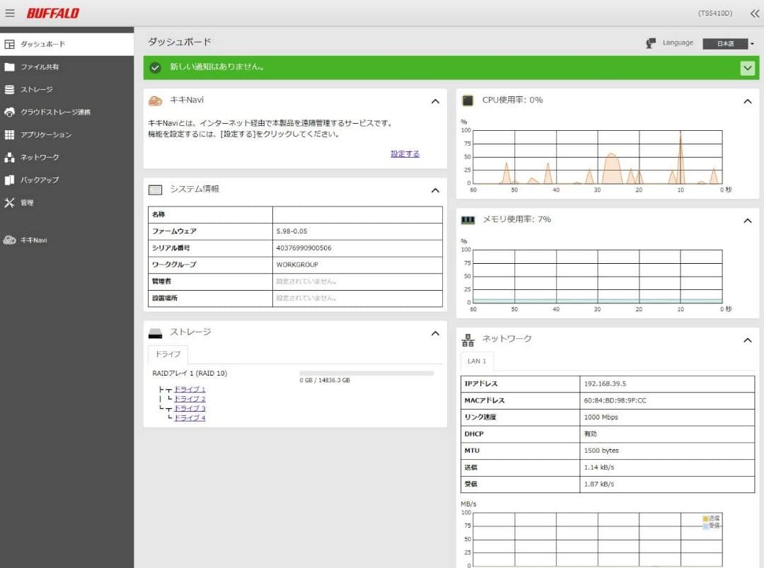This screenshot has height=568, width=764.
Task: Open クラウドストレージ連携 settings
Action: (x=57, y=112)
